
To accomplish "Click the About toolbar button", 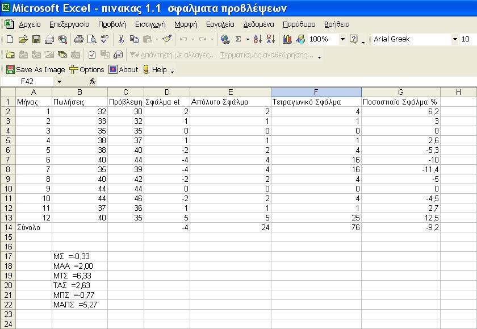I will tap(124, 70).
